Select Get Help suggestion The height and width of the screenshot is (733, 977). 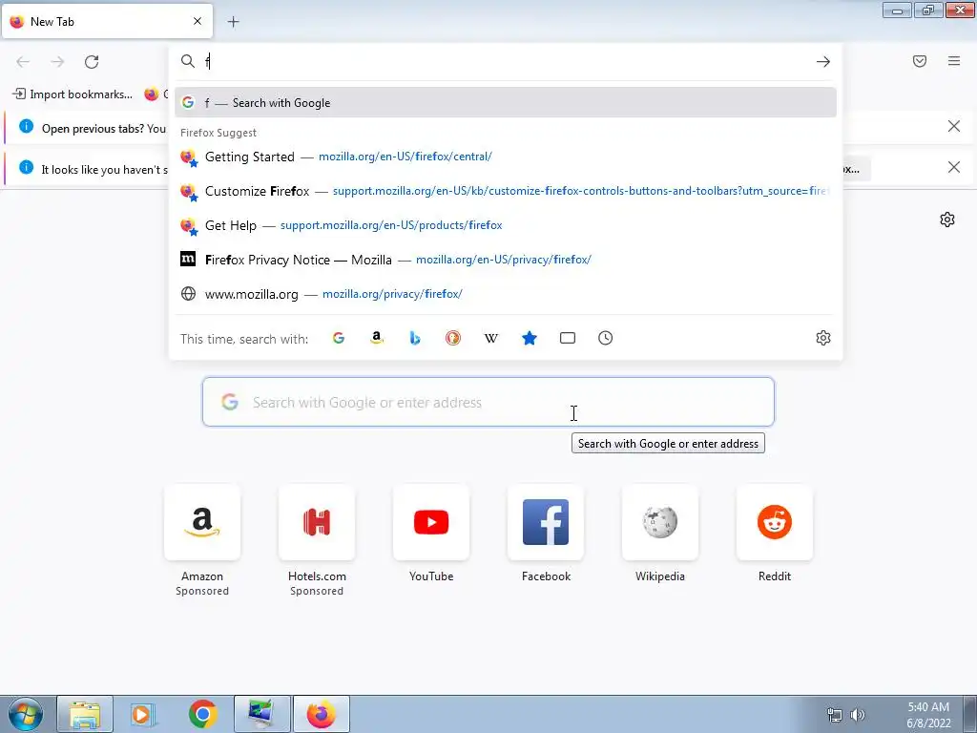(506, 225)
